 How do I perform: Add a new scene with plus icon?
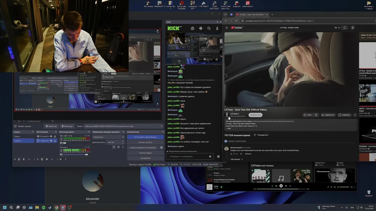point(15,159)
